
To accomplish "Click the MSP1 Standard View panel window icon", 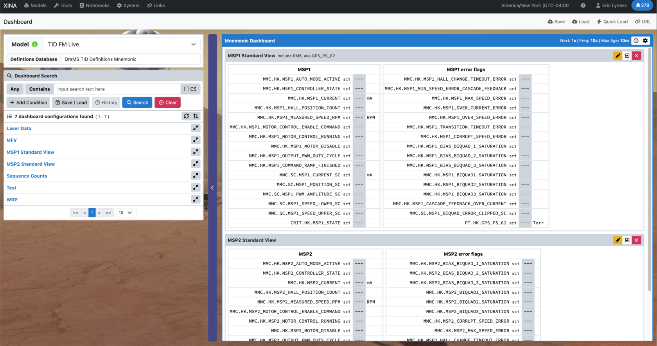I will 627,56.
